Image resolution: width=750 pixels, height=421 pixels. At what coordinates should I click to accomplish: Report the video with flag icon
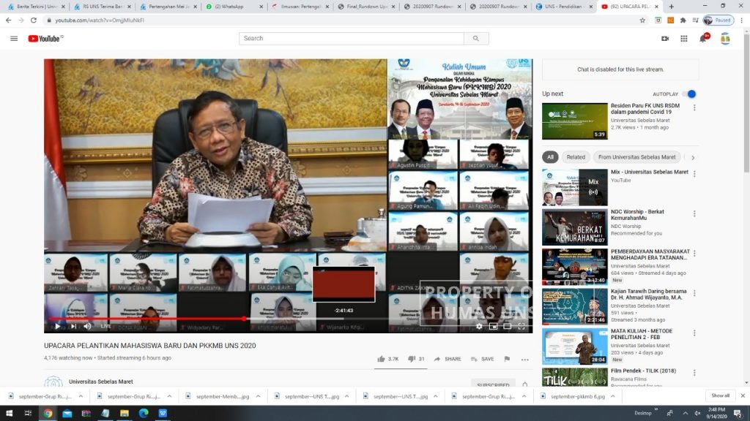click(x=507, y=359)
